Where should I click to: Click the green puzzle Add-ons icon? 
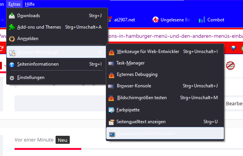12,27
